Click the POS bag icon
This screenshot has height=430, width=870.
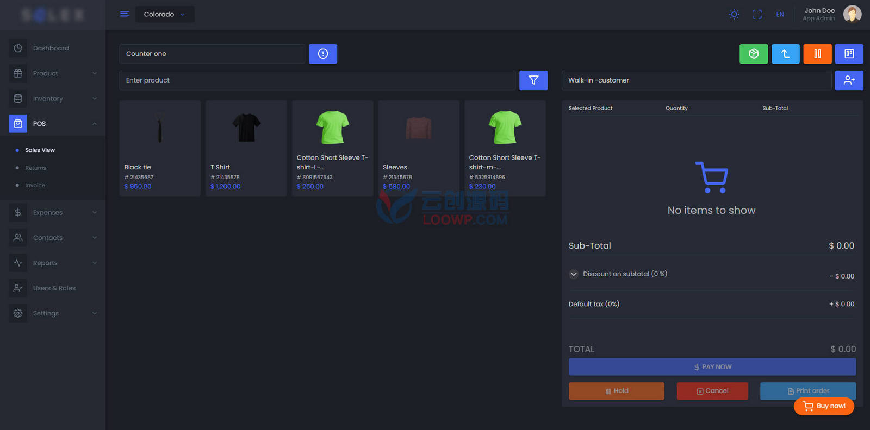(x=18, y=124)
